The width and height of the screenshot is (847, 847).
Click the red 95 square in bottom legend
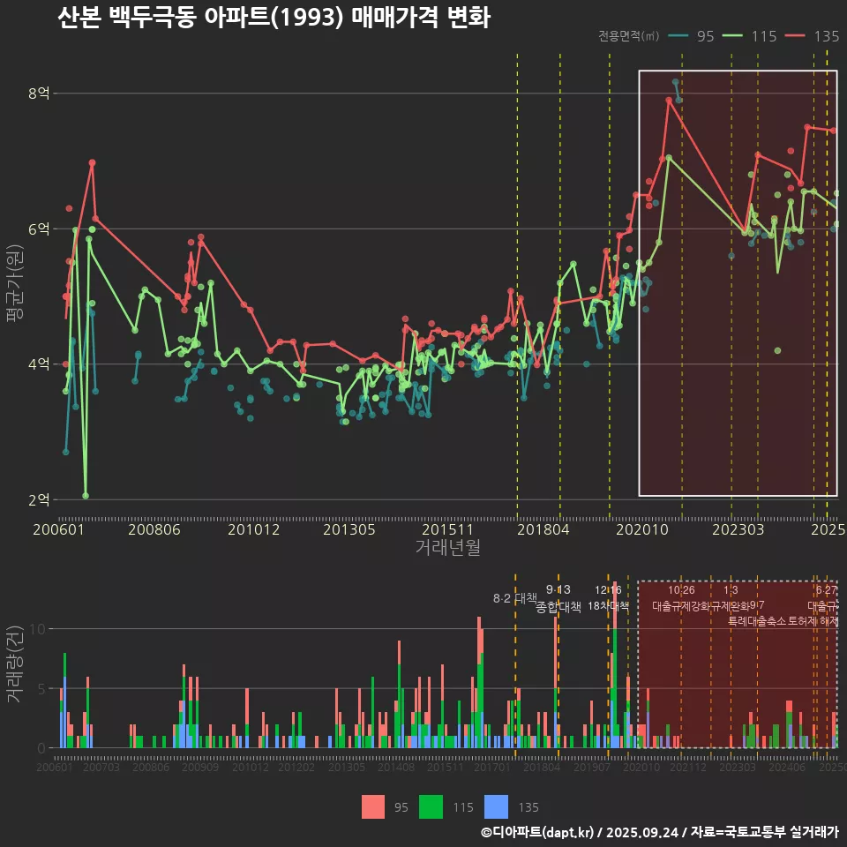pos(373,806)
